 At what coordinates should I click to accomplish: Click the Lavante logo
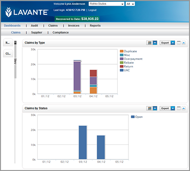(27, 12)
